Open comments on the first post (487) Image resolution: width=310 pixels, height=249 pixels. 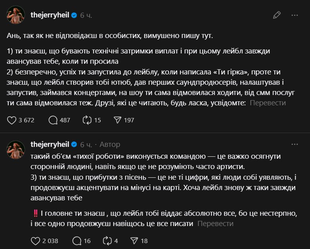pyautogui.click(x=53, y=120)
